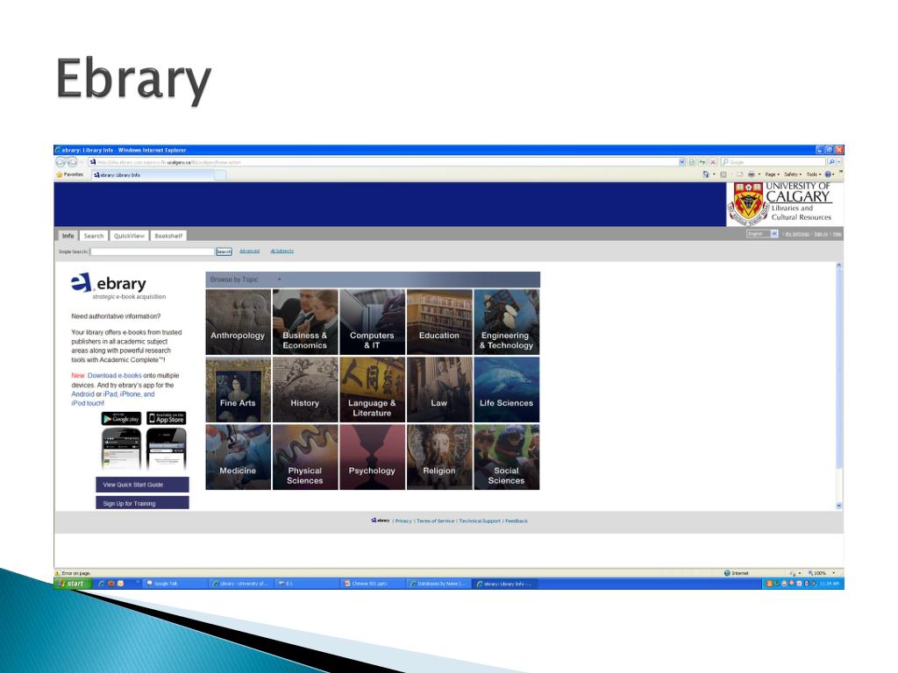898x673 pixels.
Task: Open the Life Sciences topic tile
Action: click(x=506, y=390)
